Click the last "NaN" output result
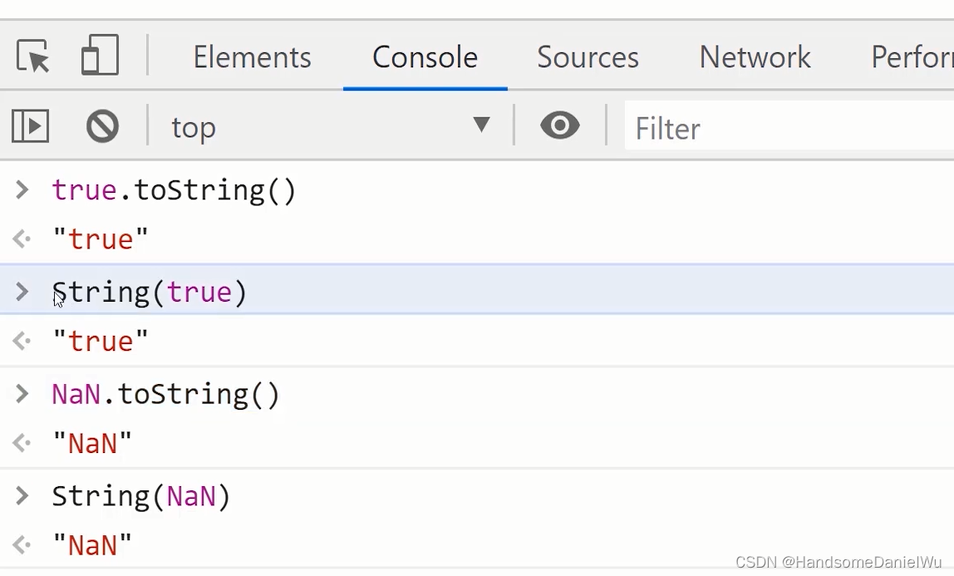The width and height of the screenshot is (954, 576). [92, 545]
